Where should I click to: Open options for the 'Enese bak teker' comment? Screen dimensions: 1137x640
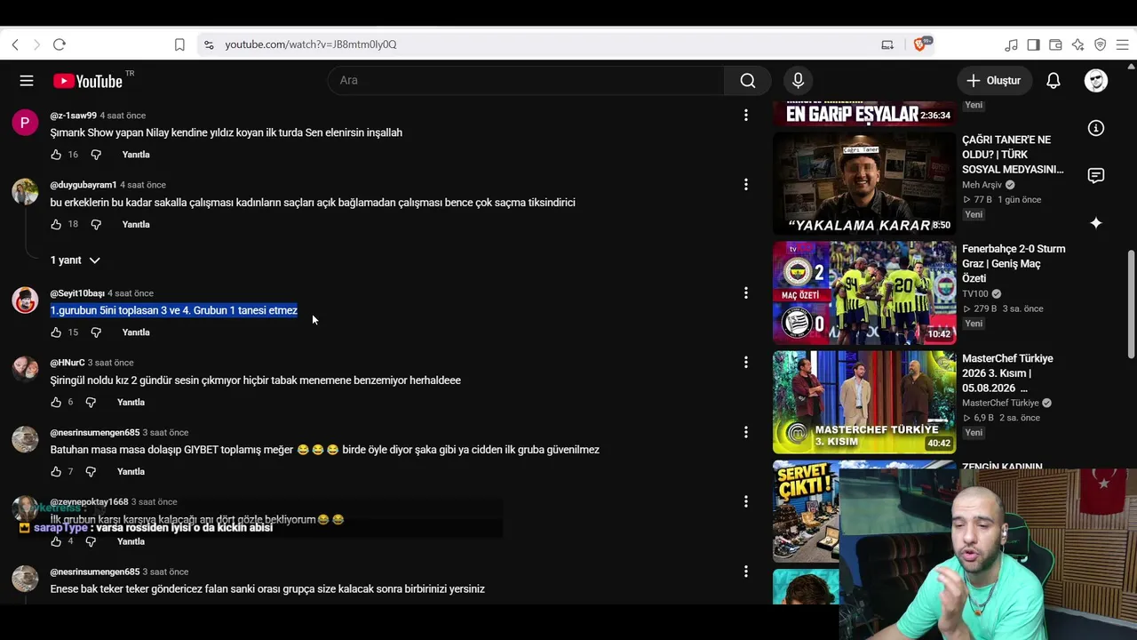(746, 572)
